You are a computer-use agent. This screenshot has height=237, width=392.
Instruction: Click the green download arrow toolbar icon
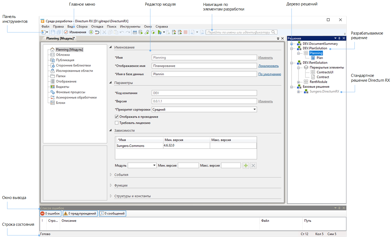(91, 32)
